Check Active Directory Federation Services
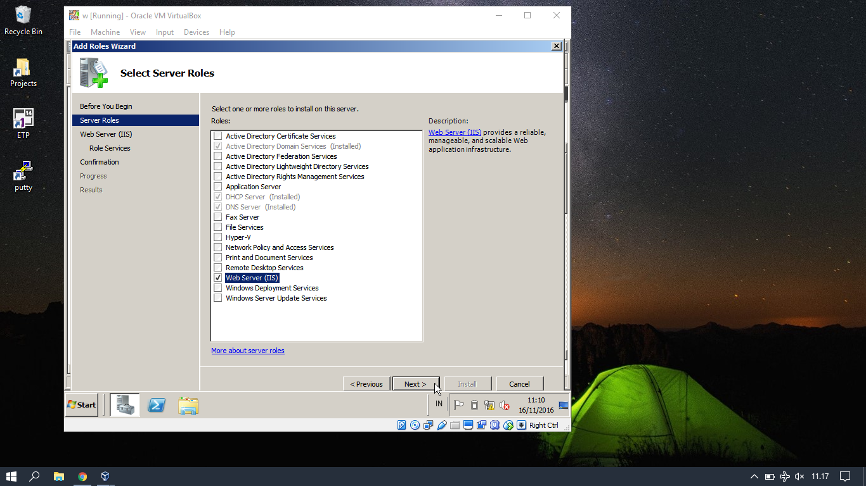 (x=218, y=156)
